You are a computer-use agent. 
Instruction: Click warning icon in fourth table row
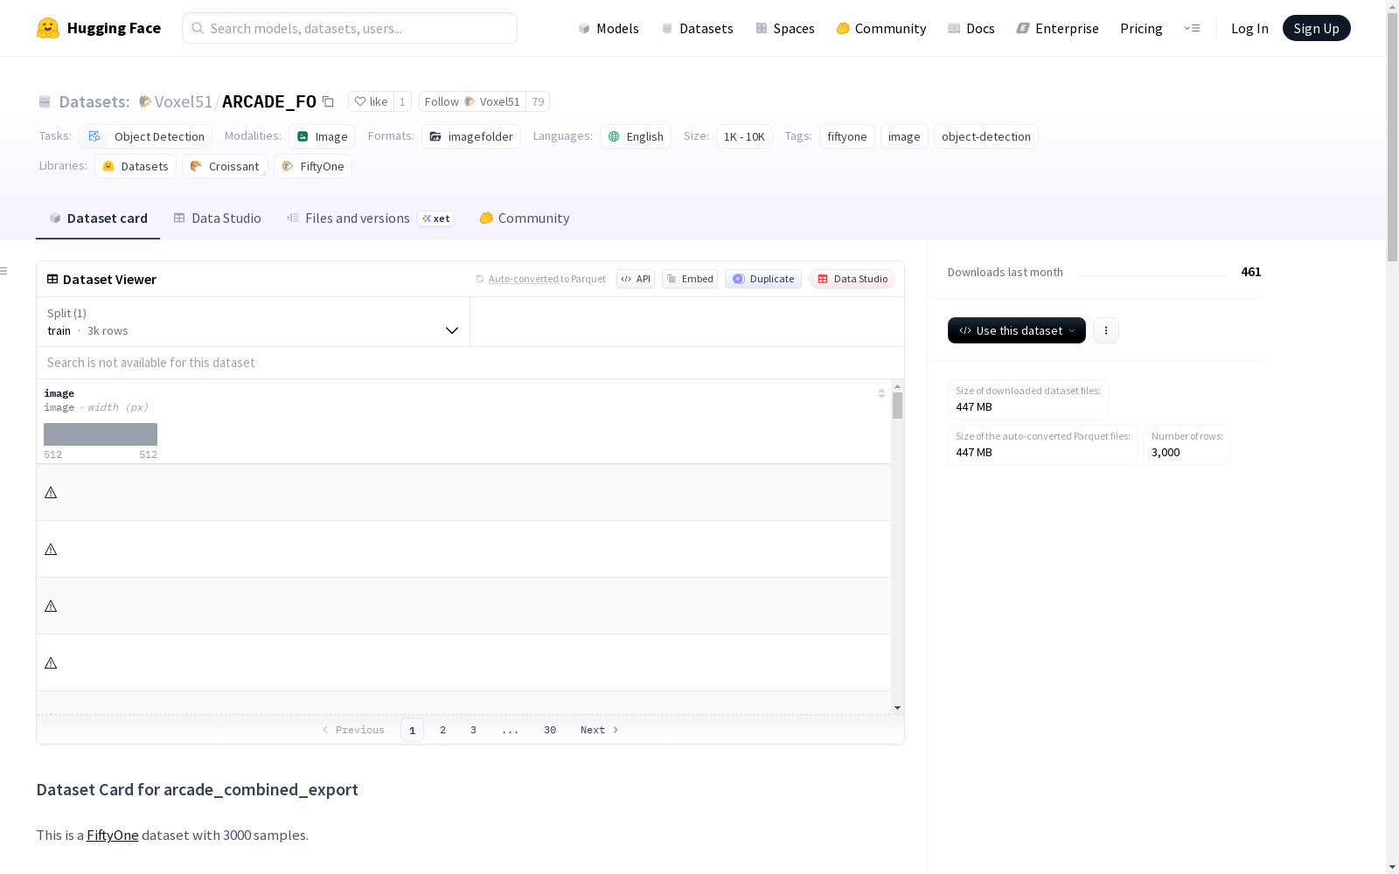coord(51,663)
